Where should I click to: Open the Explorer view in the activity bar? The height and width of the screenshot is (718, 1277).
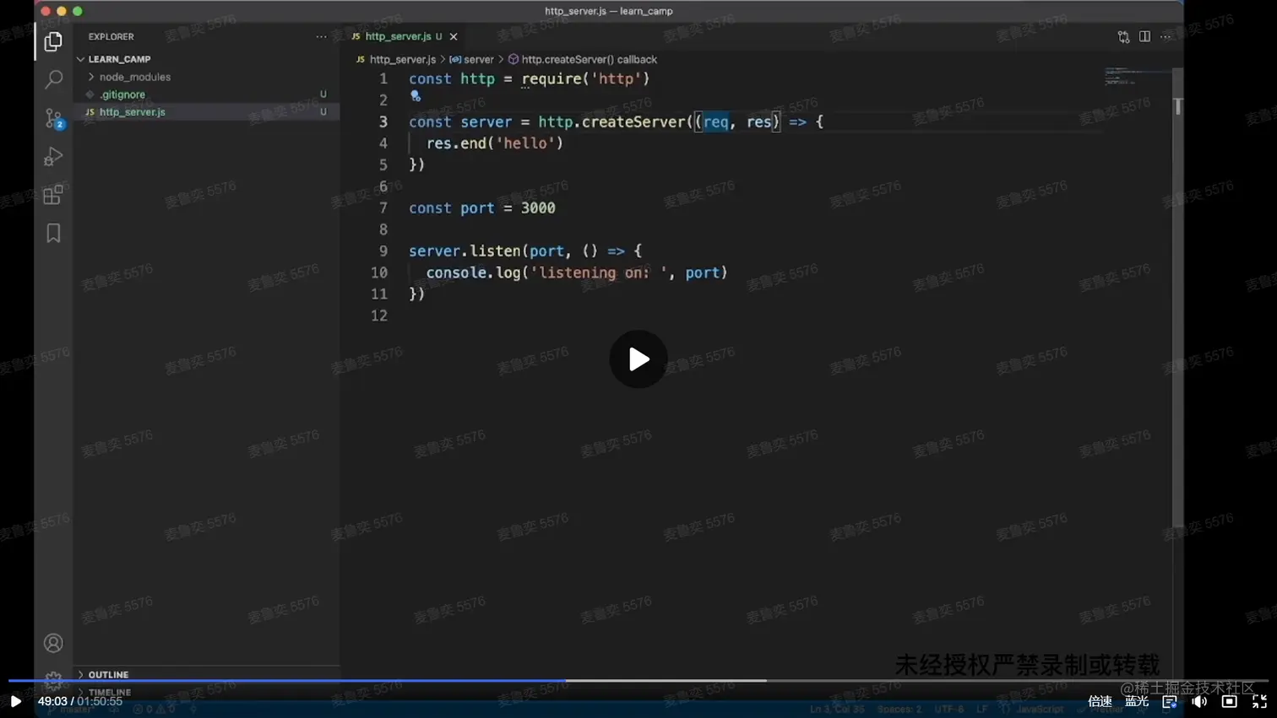point(53,41)
